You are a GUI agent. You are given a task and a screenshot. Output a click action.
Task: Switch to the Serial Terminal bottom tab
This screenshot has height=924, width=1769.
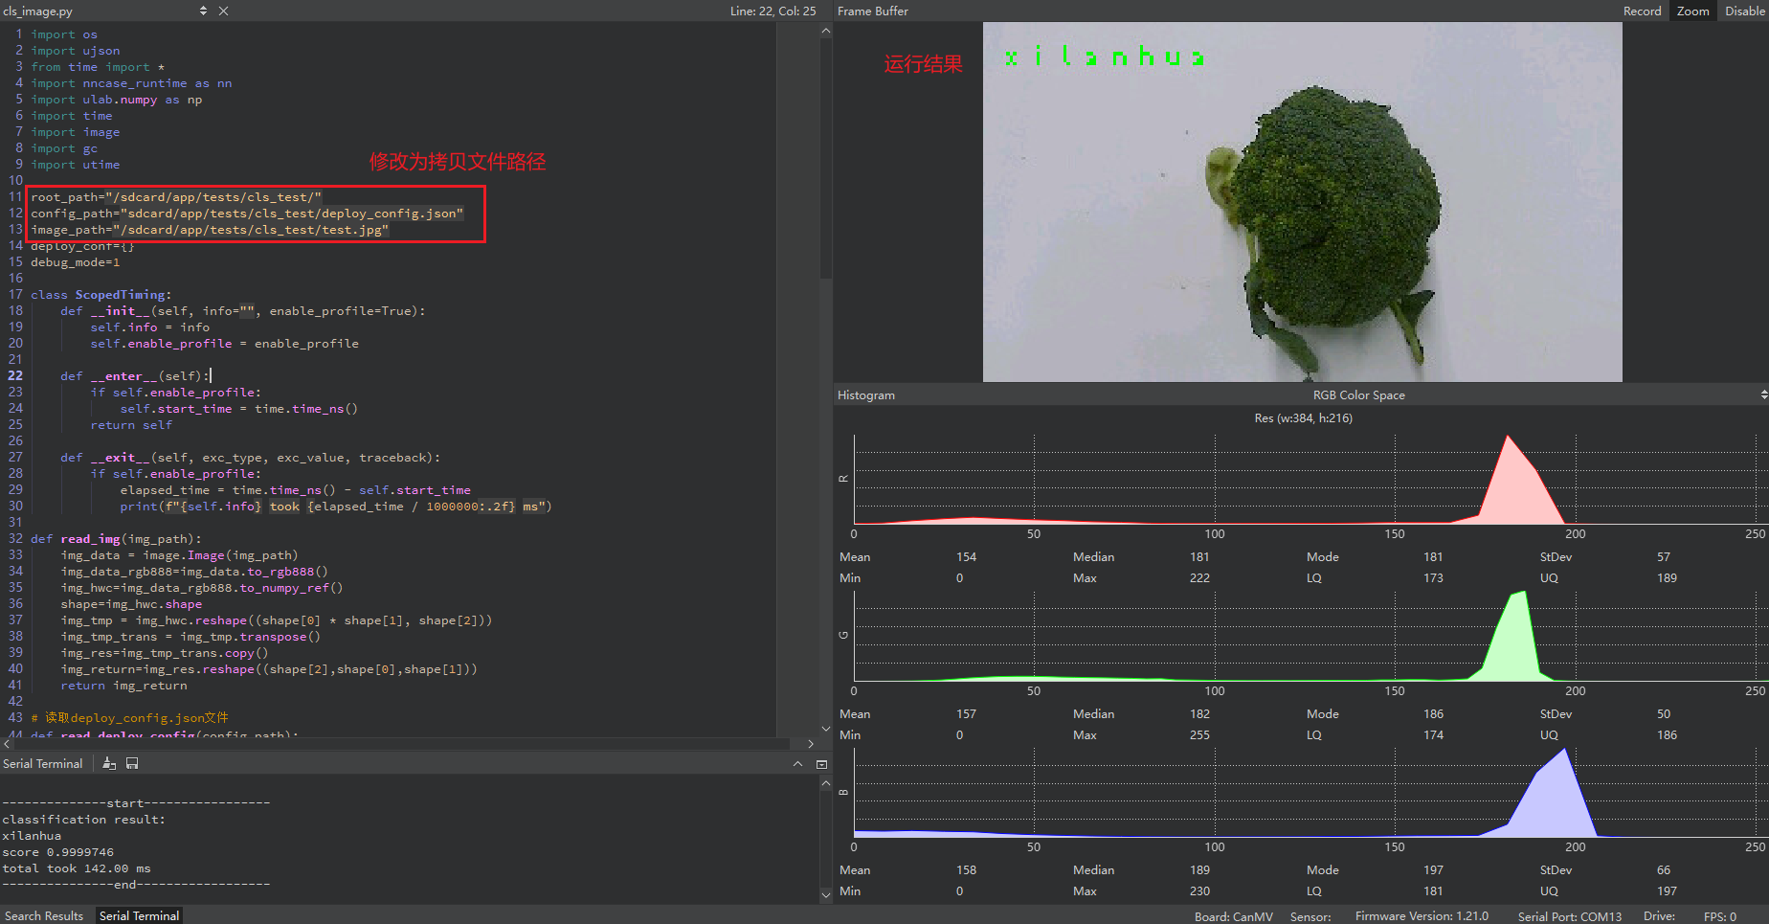[139, 915]
